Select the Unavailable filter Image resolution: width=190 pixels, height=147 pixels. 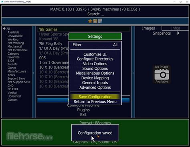pyautogui.click(x=15, y=36)
